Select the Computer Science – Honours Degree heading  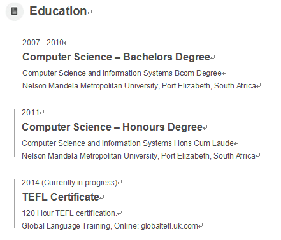point(112,127)
